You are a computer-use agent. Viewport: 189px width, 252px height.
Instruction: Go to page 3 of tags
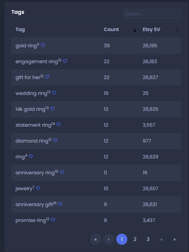click(148, 239)
